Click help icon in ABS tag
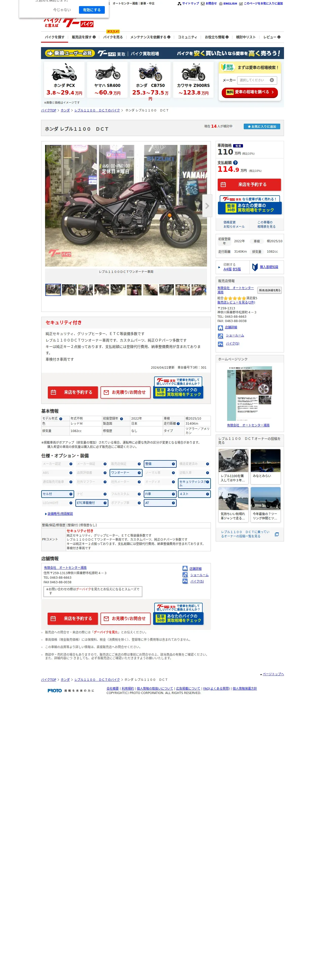Screen dimensions: 325x976 click(x=71, y=473)
